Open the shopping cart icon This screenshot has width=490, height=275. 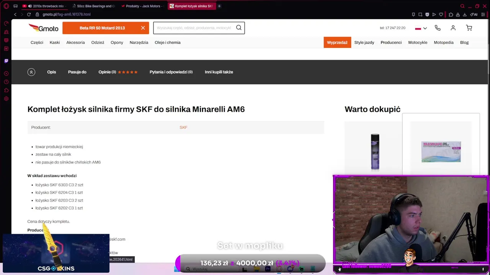point(469,28)
